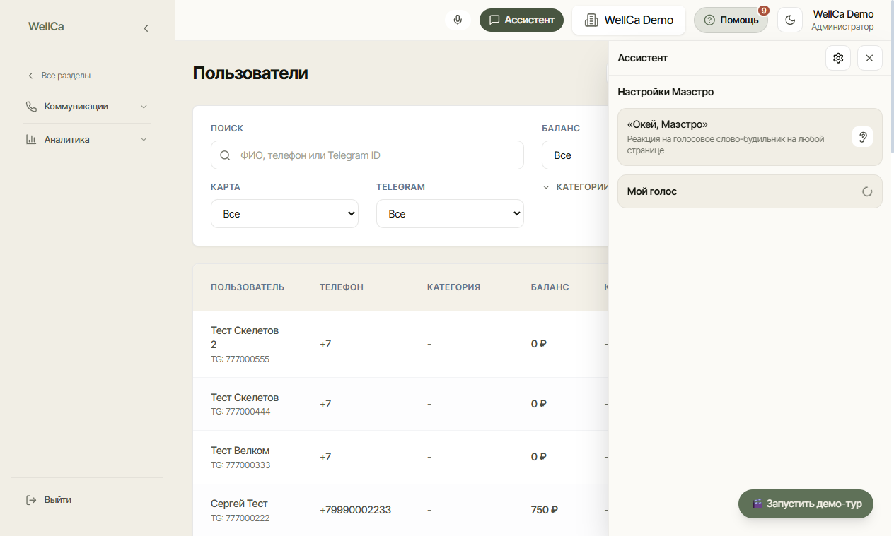Open the Помощь help button
This screenshot has width=894, height=536.
click(x=731, y=20)
